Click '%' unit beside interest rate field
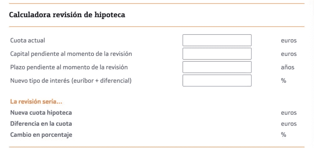The width and height of the screenshot is (314, 148). coord(284,81)
